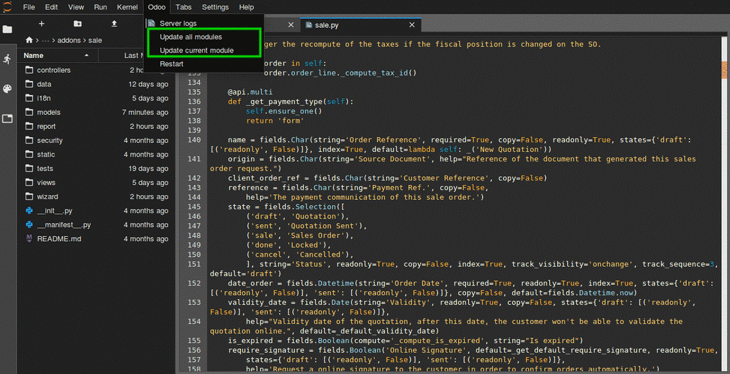The height and width of the screenshot is (374, 730).
Task: Open the views folder
Action: point(97,182)
